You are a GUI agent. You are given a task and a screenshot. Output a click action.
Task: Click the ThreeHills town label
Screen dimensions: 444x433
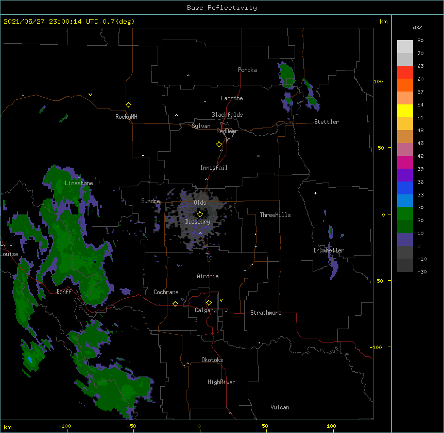pos(275,215)
